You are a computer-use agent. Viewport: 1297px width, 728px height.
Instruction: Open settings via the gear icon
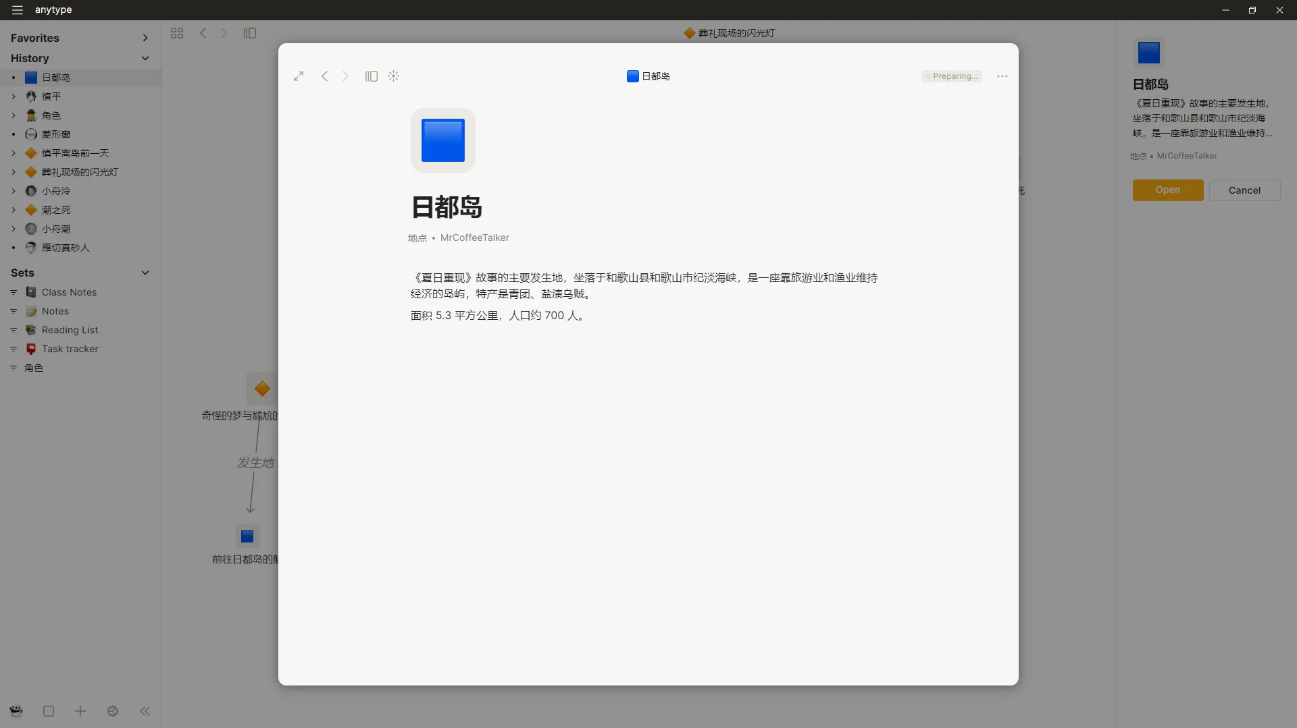(x=113, y=711)
